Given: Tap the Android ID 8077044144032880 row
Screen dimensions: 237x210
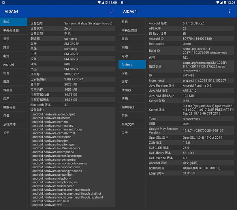Looking at the screenshot, I should [191, 39].
